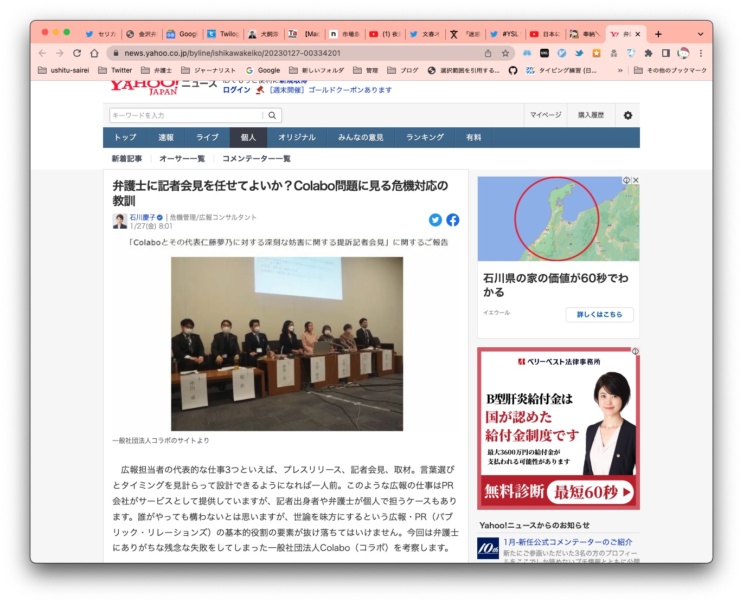This screenshot has height=603, width=743.
Task: Click the ログイン link
Action: point(236,90)
